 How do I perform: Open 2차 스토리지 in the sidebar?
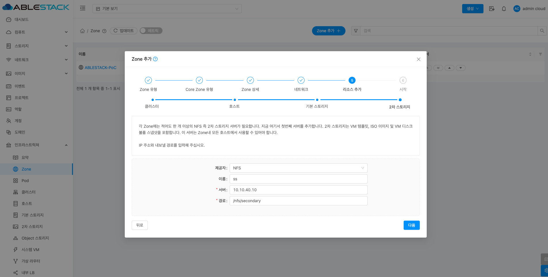[x=36, y=227]
